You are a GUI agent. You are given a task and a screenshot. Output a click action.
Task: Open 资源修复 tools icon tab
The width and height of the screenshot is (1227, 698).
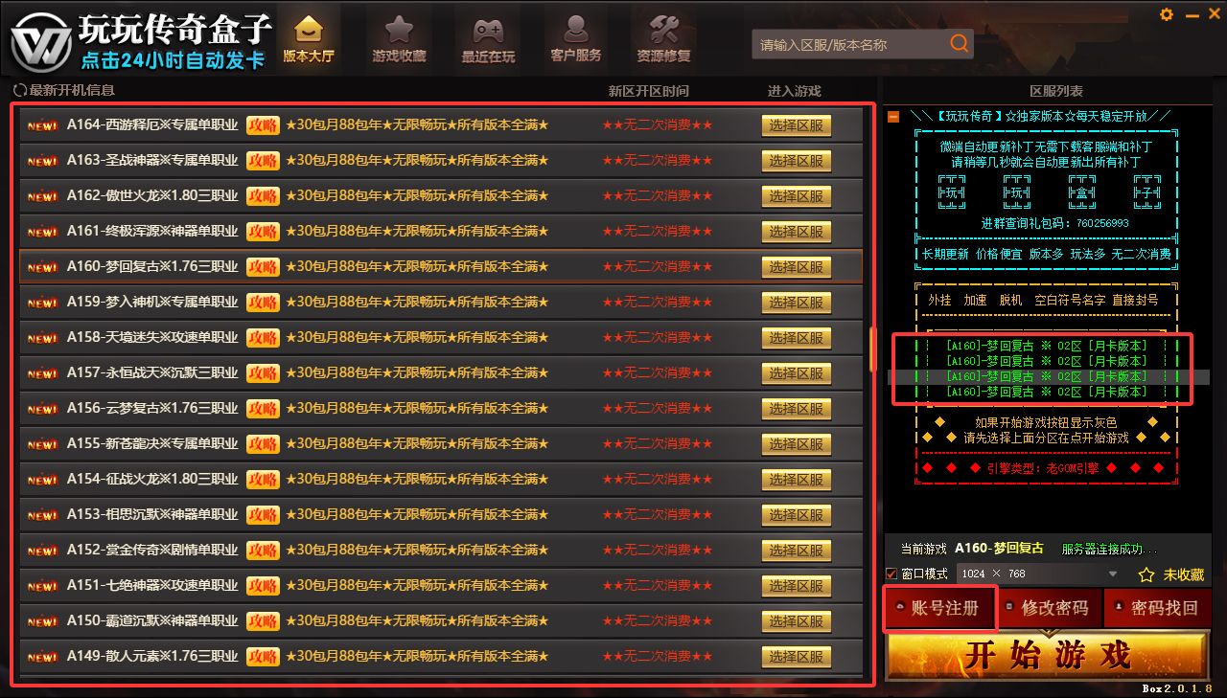663,39
